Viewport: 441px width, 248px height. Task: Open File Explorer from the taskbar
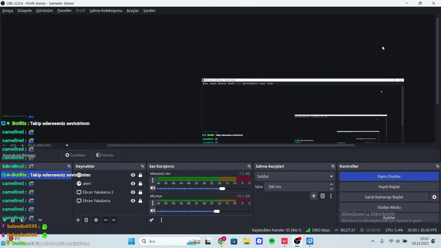coord(246,241)
